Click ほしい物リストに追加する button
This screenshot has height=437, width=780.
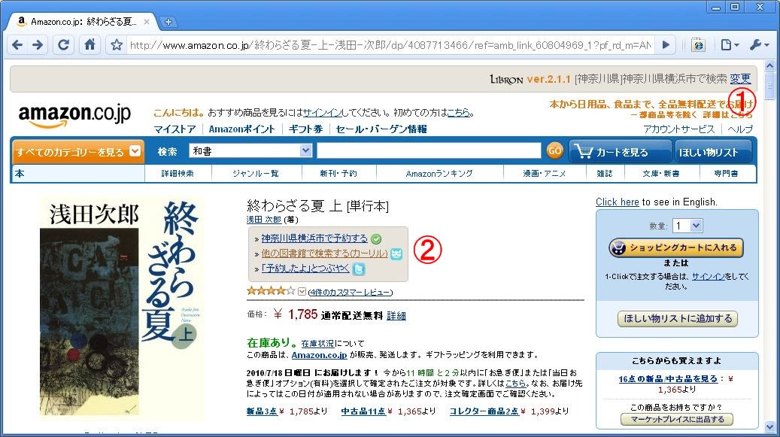coord(677,319)
